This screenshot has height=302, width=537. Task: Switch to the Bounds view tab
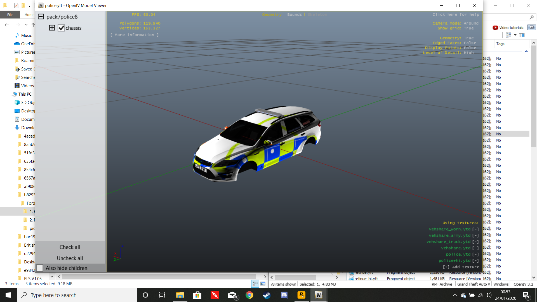[294, 15]
